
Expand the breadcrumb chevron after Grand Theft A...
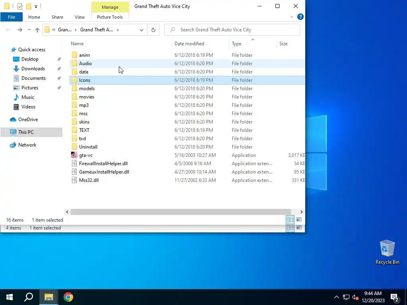click(118, 30)
